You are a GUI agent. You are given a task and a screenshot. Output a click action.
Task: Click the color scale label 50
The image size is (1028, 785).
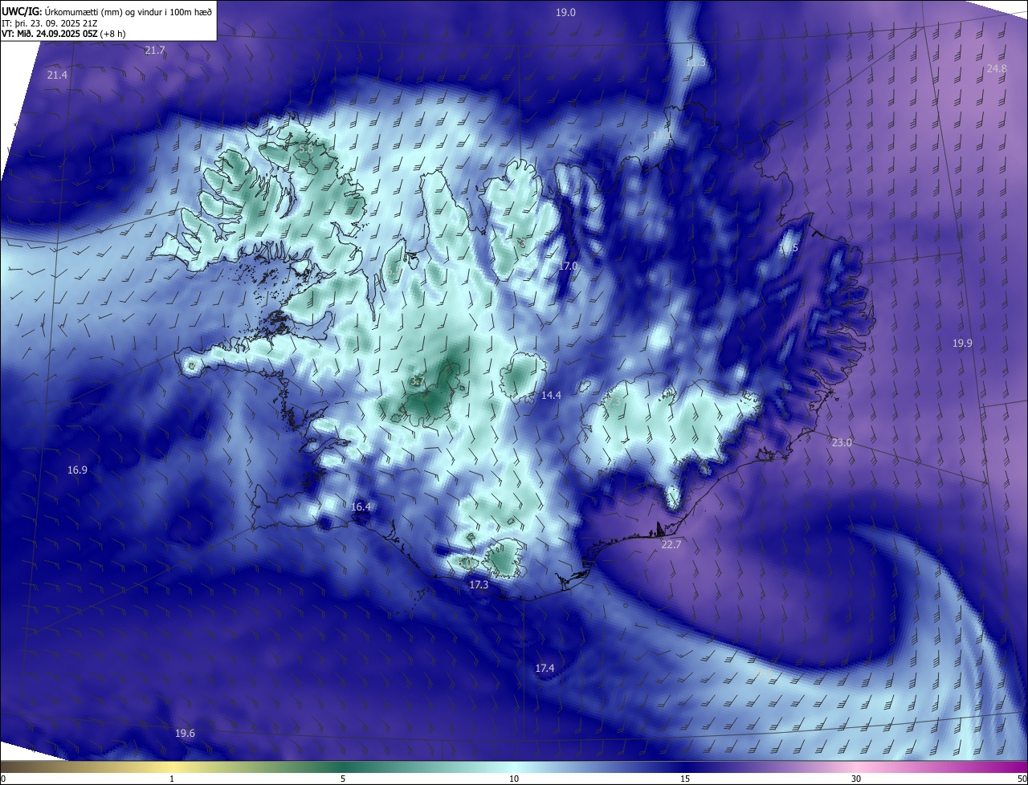pos(1022,779)
